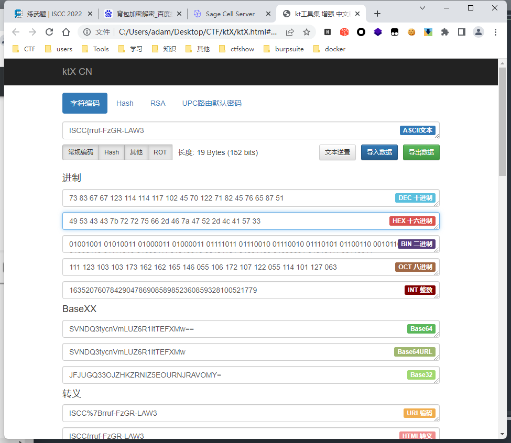Focus the Base32 output field
This screenshot has width=511, height=443.
tap(251, 375)
